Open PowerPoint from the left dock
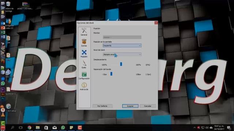Viewport: 234px width, 131px height. 3,28
